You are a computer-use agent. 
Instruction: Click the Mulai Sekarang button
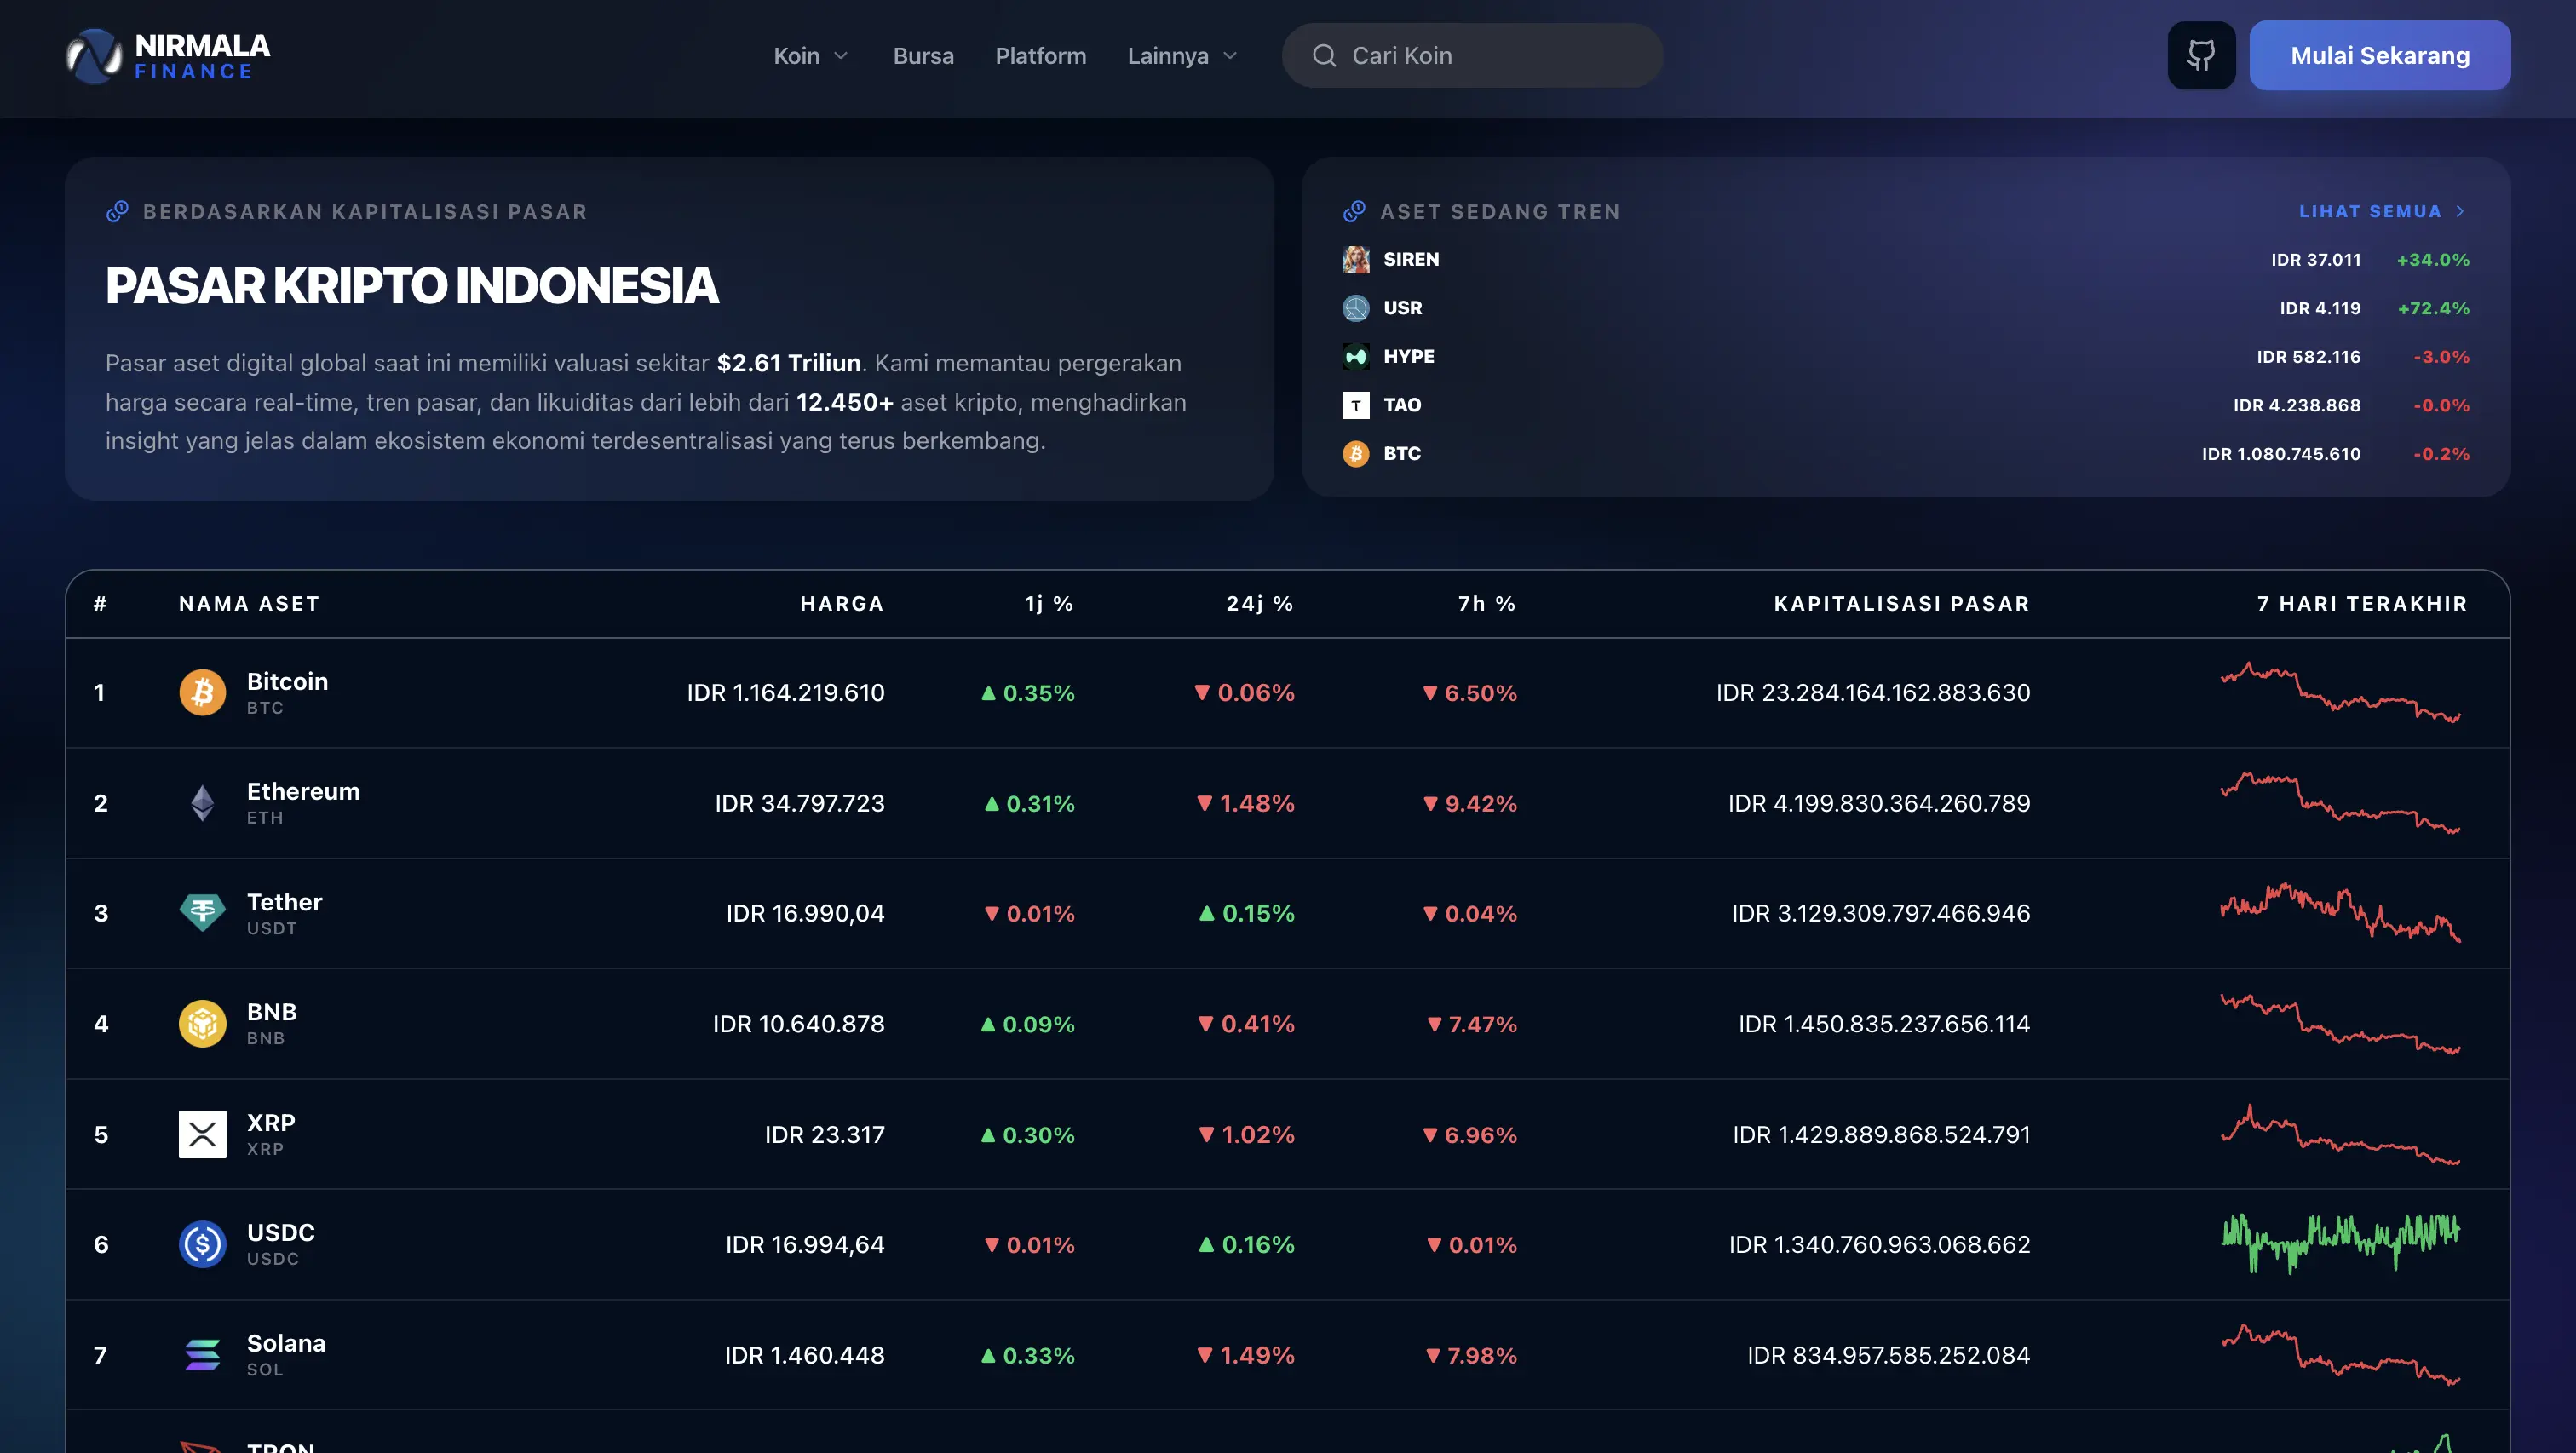(x=2380, y=56)
